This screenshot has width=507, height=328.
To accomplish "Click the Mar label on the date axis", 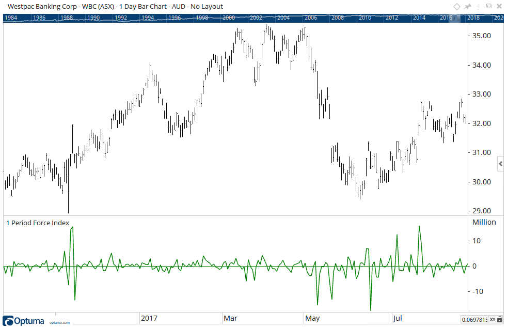I will pyautogui.click(x=231, y=318).
